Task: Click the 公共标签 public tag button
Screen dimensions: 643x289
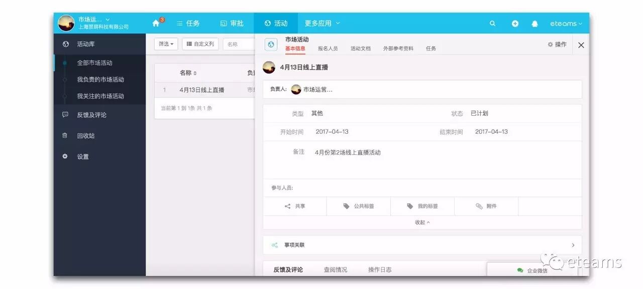Action: [359, 206]
